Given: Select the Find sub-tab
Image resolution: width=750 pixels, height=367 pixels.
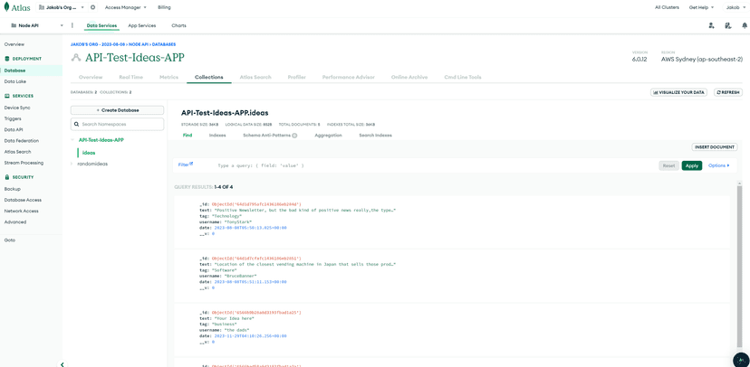Looking at the screenshot, I should tap(187, 136).
